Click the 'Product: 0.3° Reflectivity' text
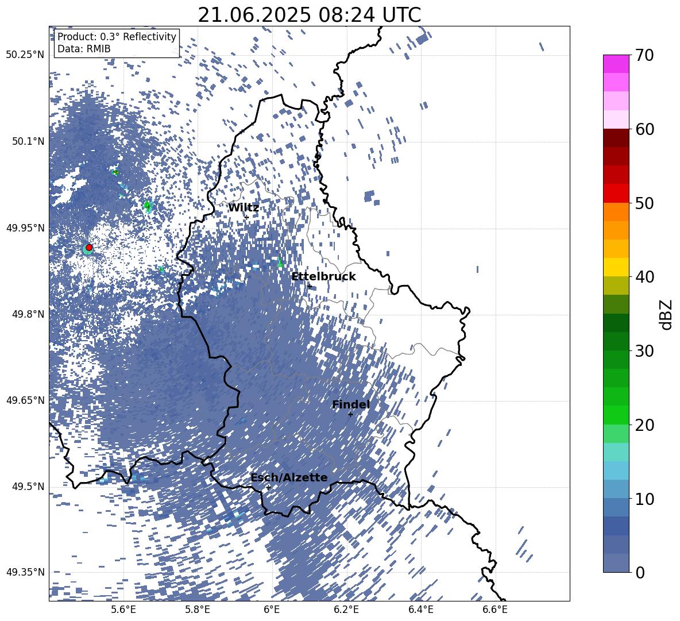The height and width of the screenshot is (621, 680). pos(117,37)
